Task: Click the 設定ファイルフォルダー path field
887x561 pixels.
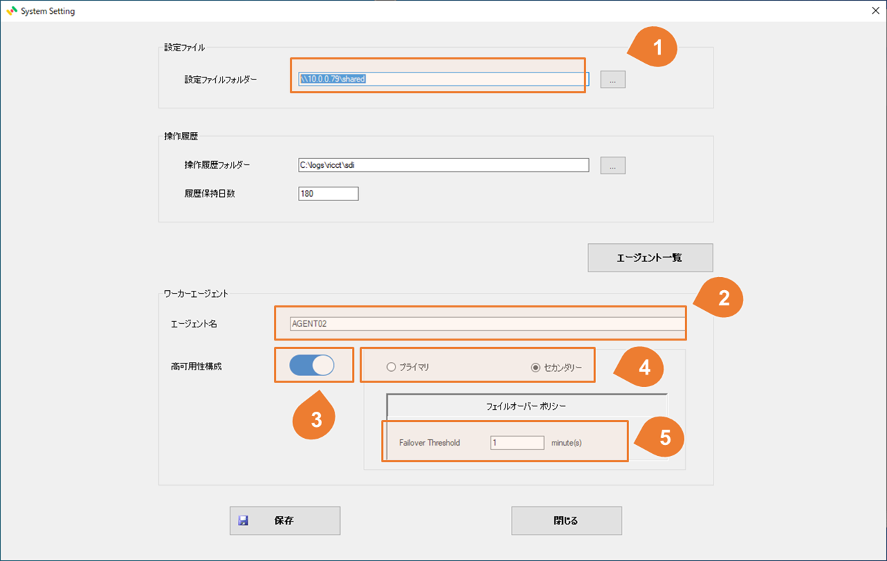Action: coord(443,79)
